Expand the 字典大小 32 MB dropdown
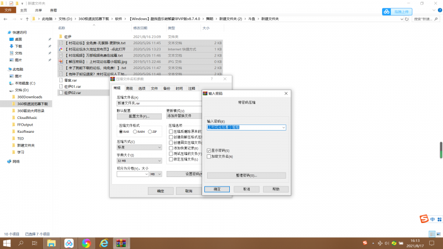This screenshot has height=249, width=443. (159, 161)
